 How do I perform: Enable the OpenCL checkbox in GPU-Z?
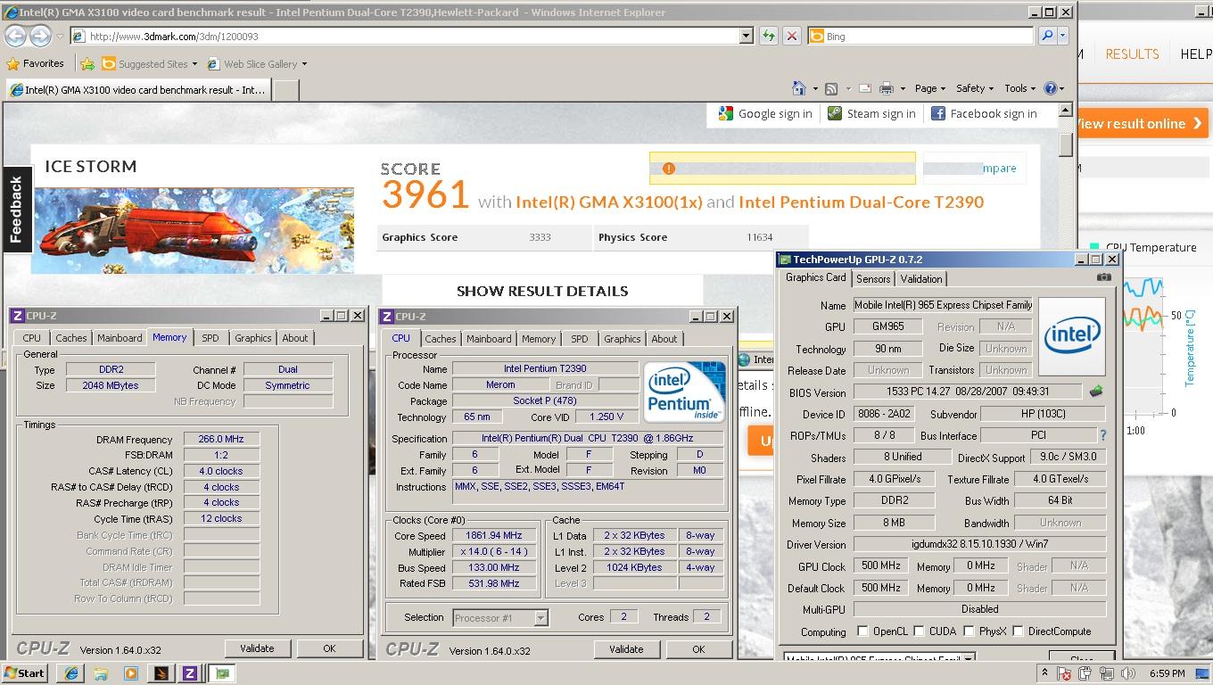coord(862,631)
